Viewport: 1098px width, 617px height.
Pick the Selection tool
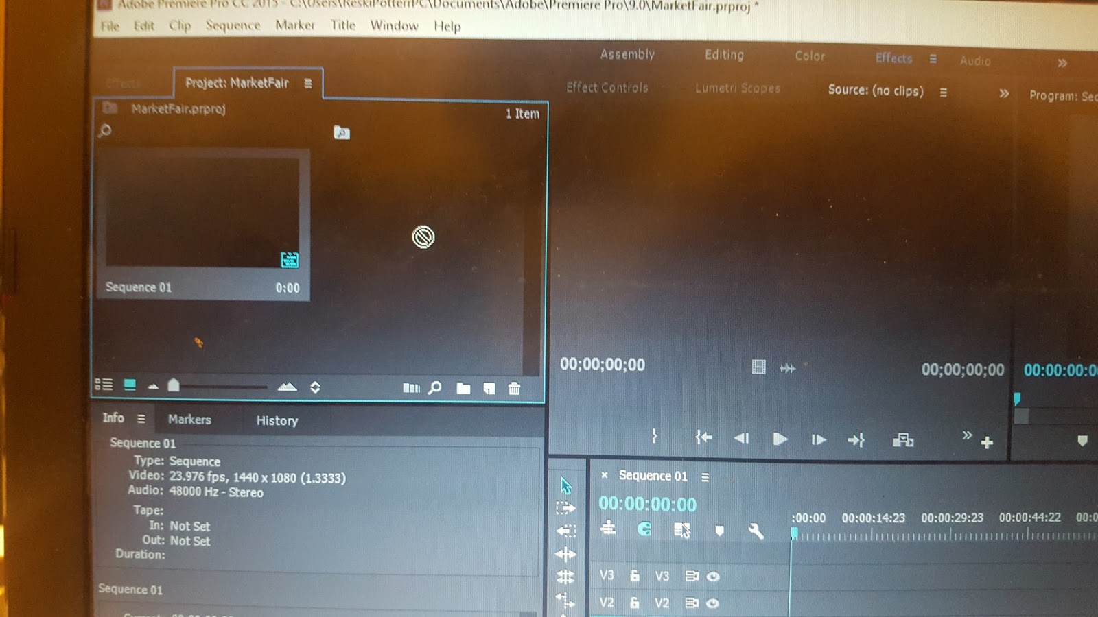pos(566,485)
